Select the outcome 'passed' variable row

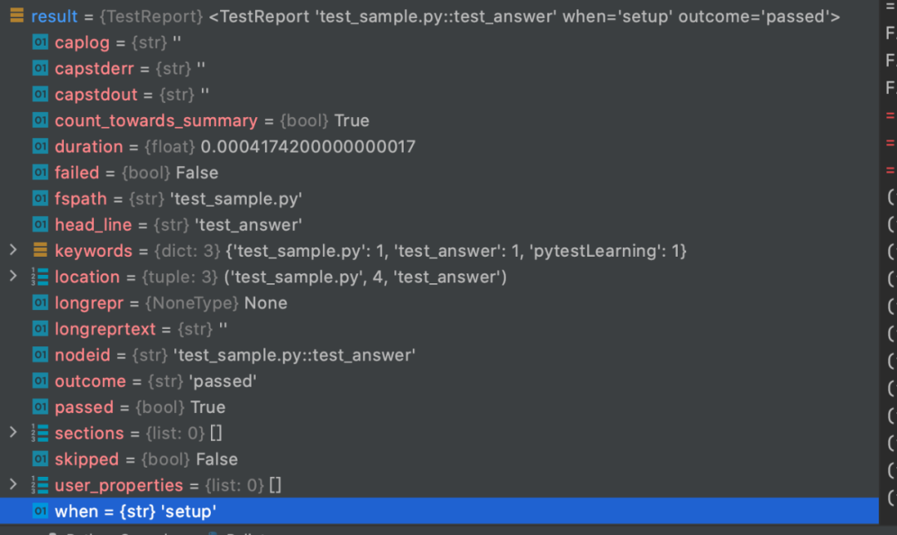(x=155, y=381)
